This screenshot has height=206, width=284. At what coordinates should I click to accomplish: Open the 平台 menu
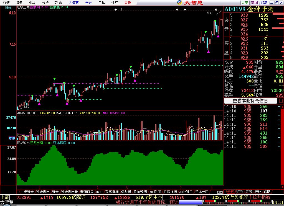tap(88, 3)
